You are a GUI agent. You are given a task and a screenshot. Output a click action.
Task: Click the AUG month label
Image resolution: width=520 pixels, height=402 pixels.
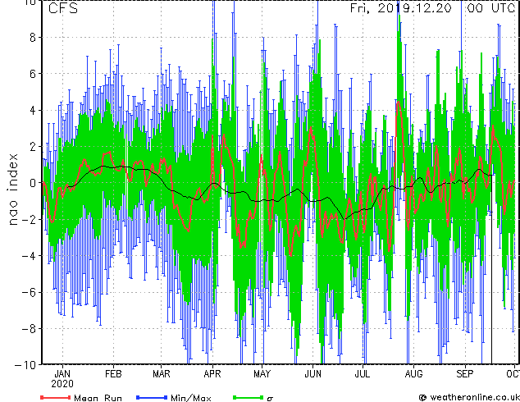click(413, 374)
